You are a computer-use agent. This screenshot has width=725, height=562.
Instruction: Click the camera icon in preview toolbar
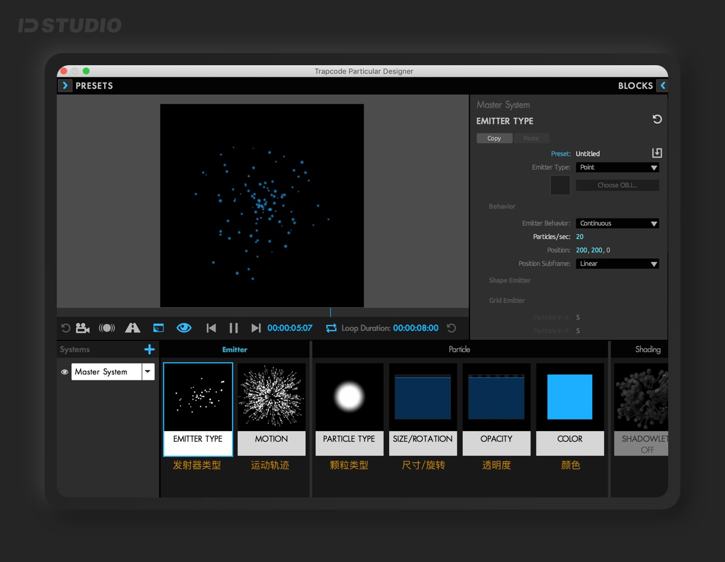coord(83,328)
